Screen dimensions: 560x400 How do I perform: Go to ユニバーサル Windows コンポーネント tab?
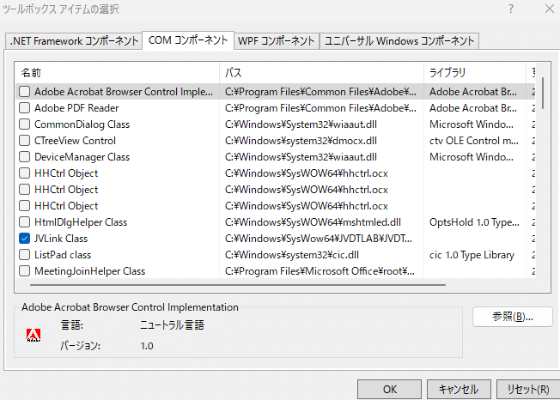pos(399,41)
